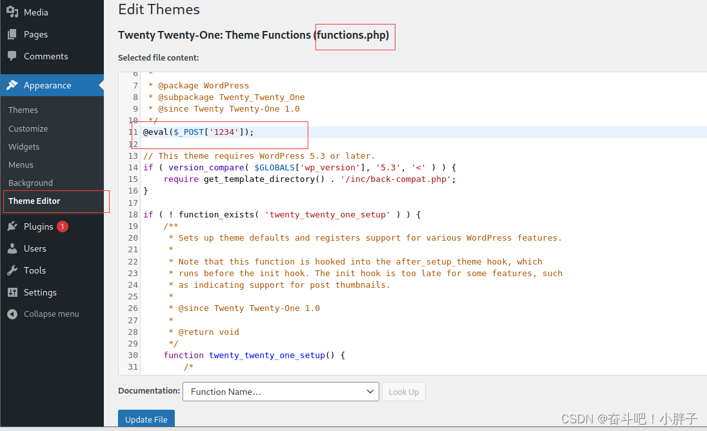
Task: Open the Pages menu
Action: tap(35, 34)
